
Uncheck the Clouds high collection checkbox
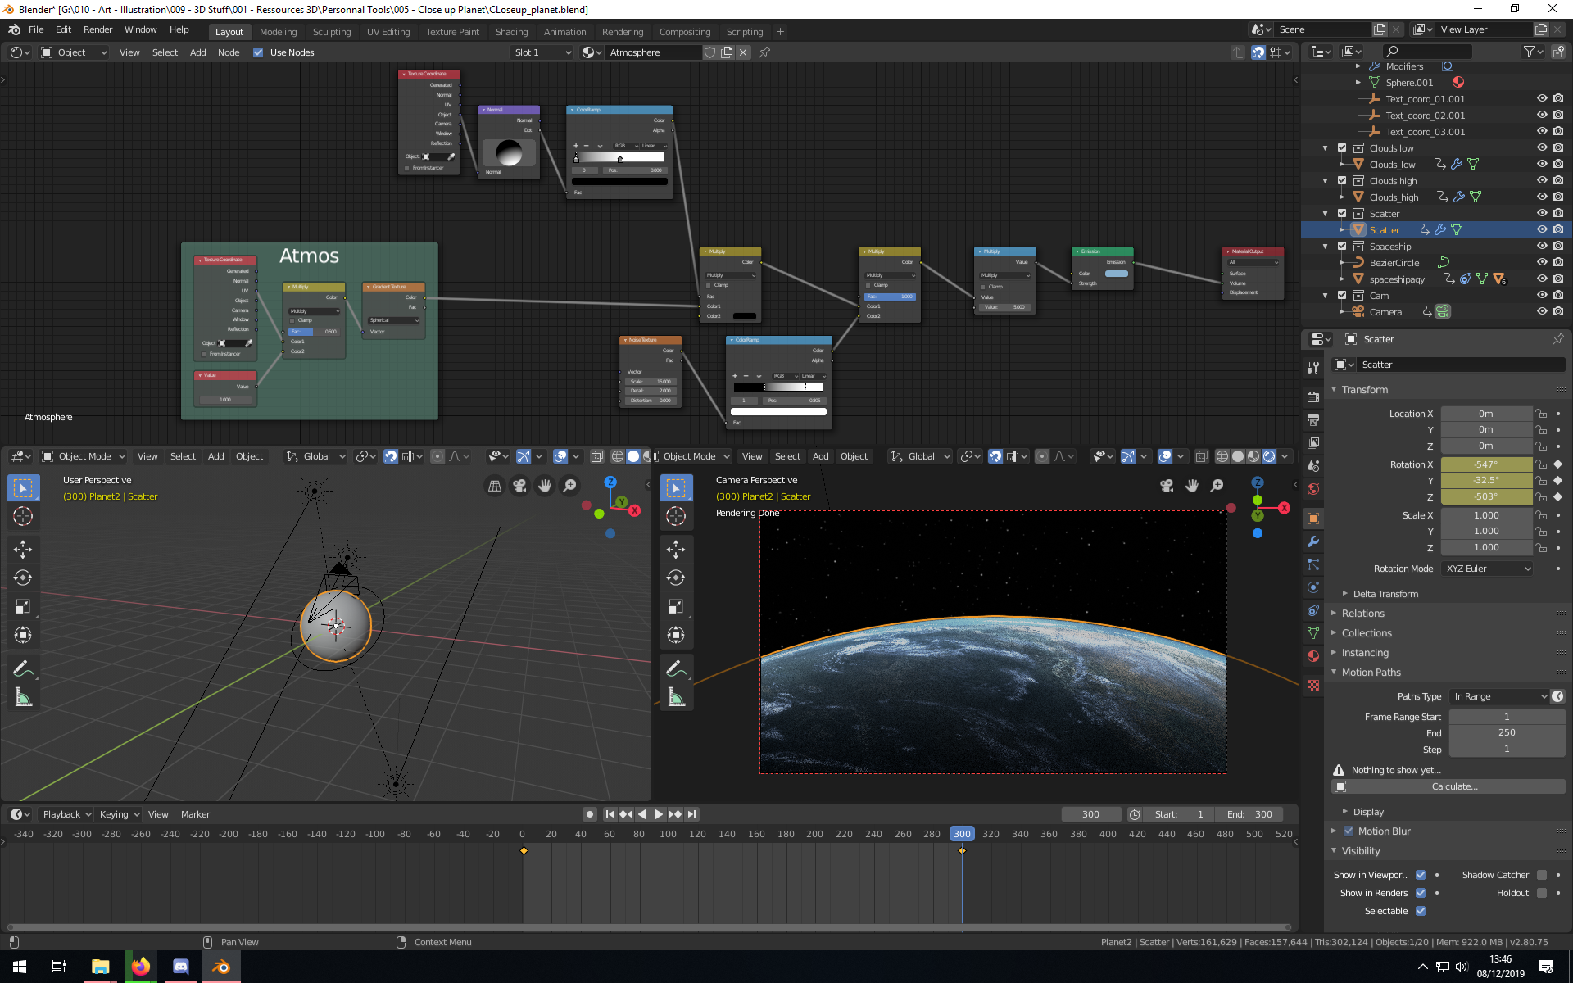[x=1342, y=181]
